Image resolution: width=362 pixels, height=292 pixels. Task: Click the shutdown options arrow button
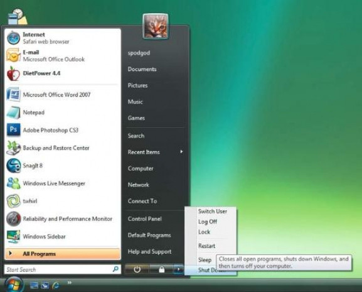tap(178, 269)
